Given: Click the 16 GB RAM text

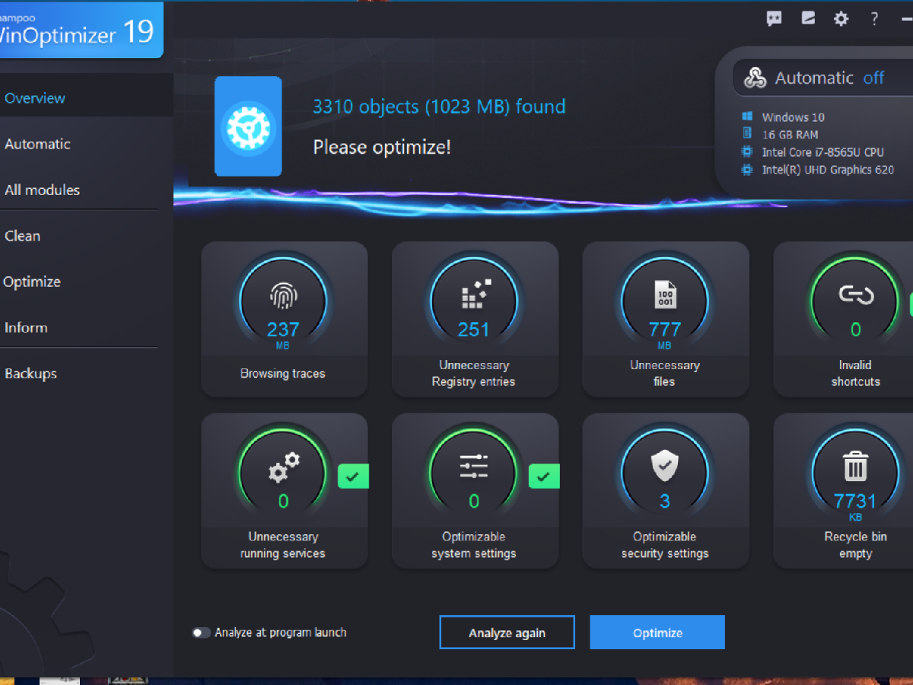Looking at the screenshot, I should (790, 135).
